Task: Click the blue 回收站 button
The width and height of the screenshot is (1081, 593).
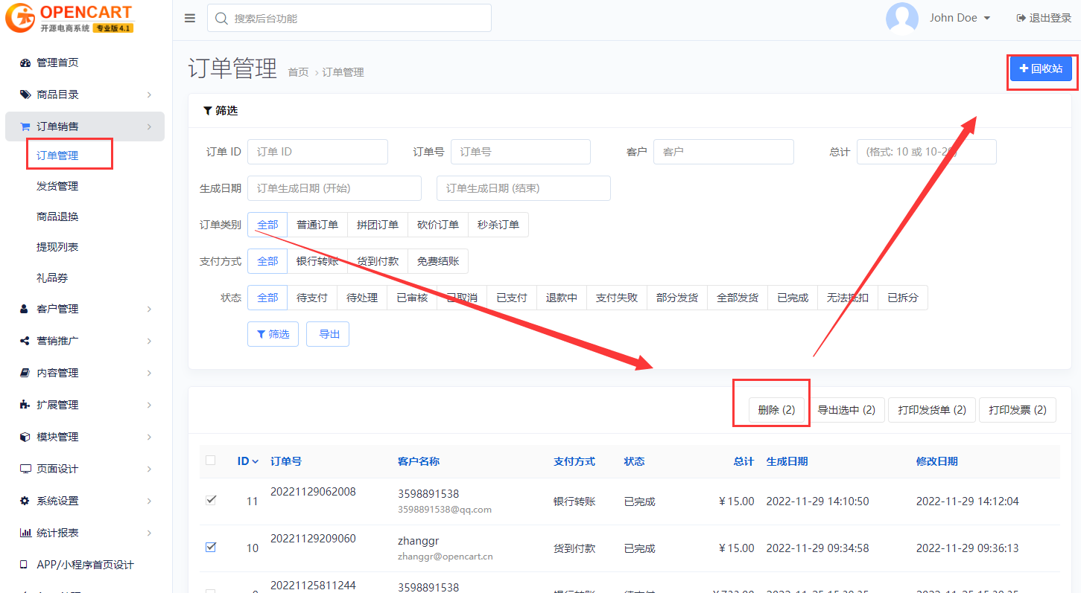Action: point(1041,68)
